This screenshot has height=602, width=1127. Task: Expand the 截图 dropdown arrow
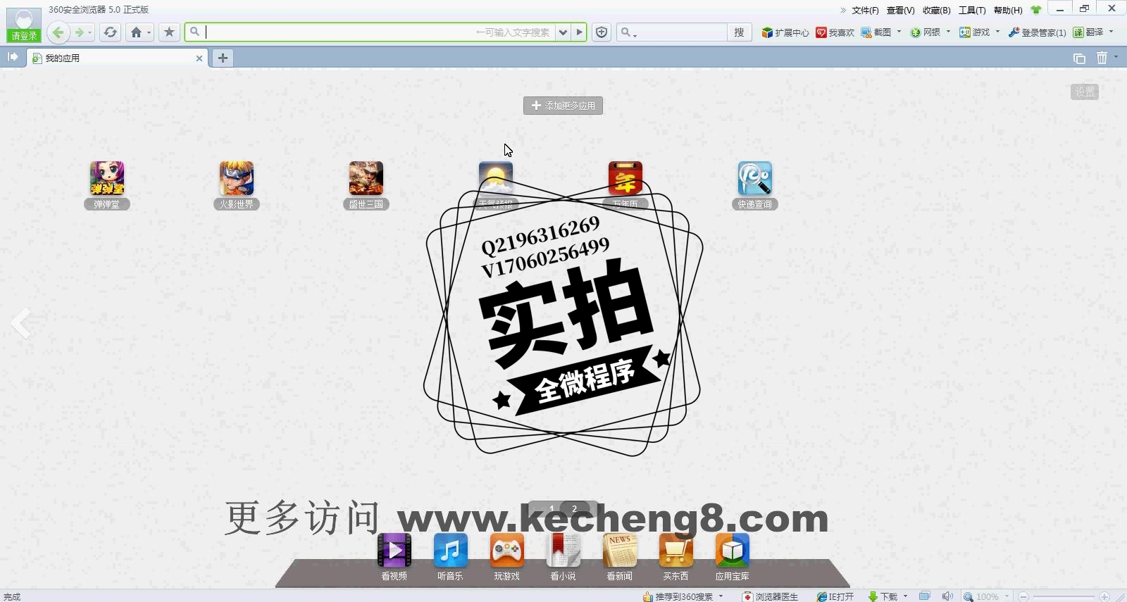(x=899, y=32)
